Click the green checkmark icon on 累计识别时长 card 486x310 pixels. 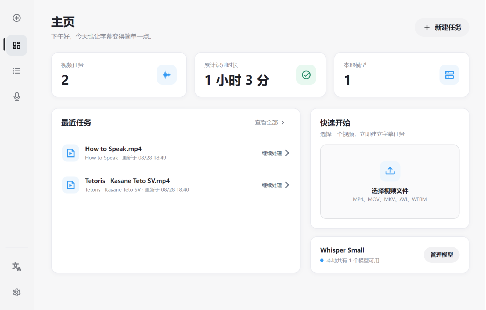[x=306, y=75]
